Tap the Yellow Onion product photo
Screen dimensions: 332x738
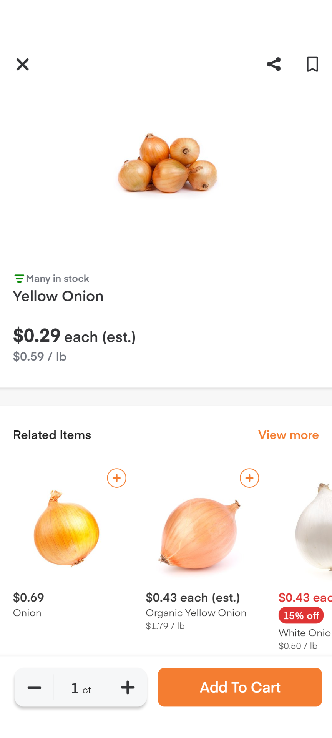click(168, 163)
